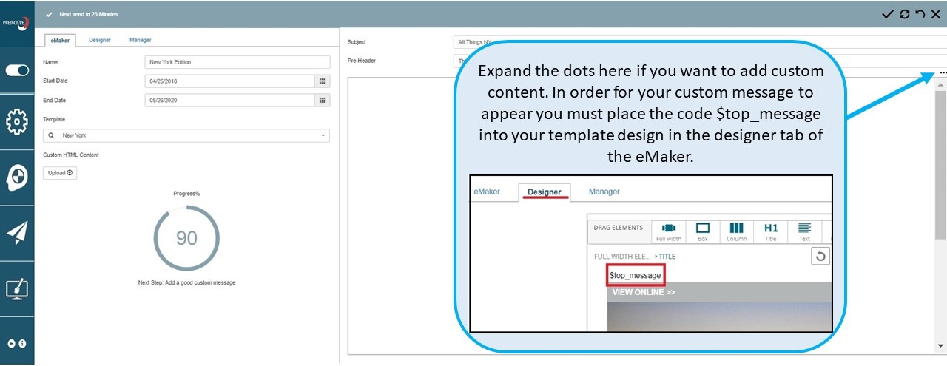Click the scrollbar down arrow in preview pane
The width and height of the screenshot is (947, 366).
coord(940,345)
